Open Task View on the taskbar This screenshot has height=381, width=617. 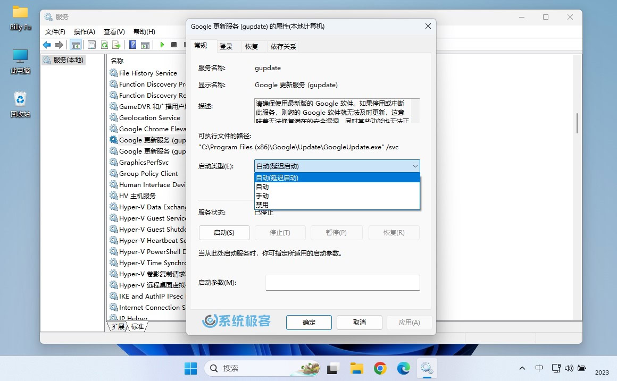click(x=332, y=368)
